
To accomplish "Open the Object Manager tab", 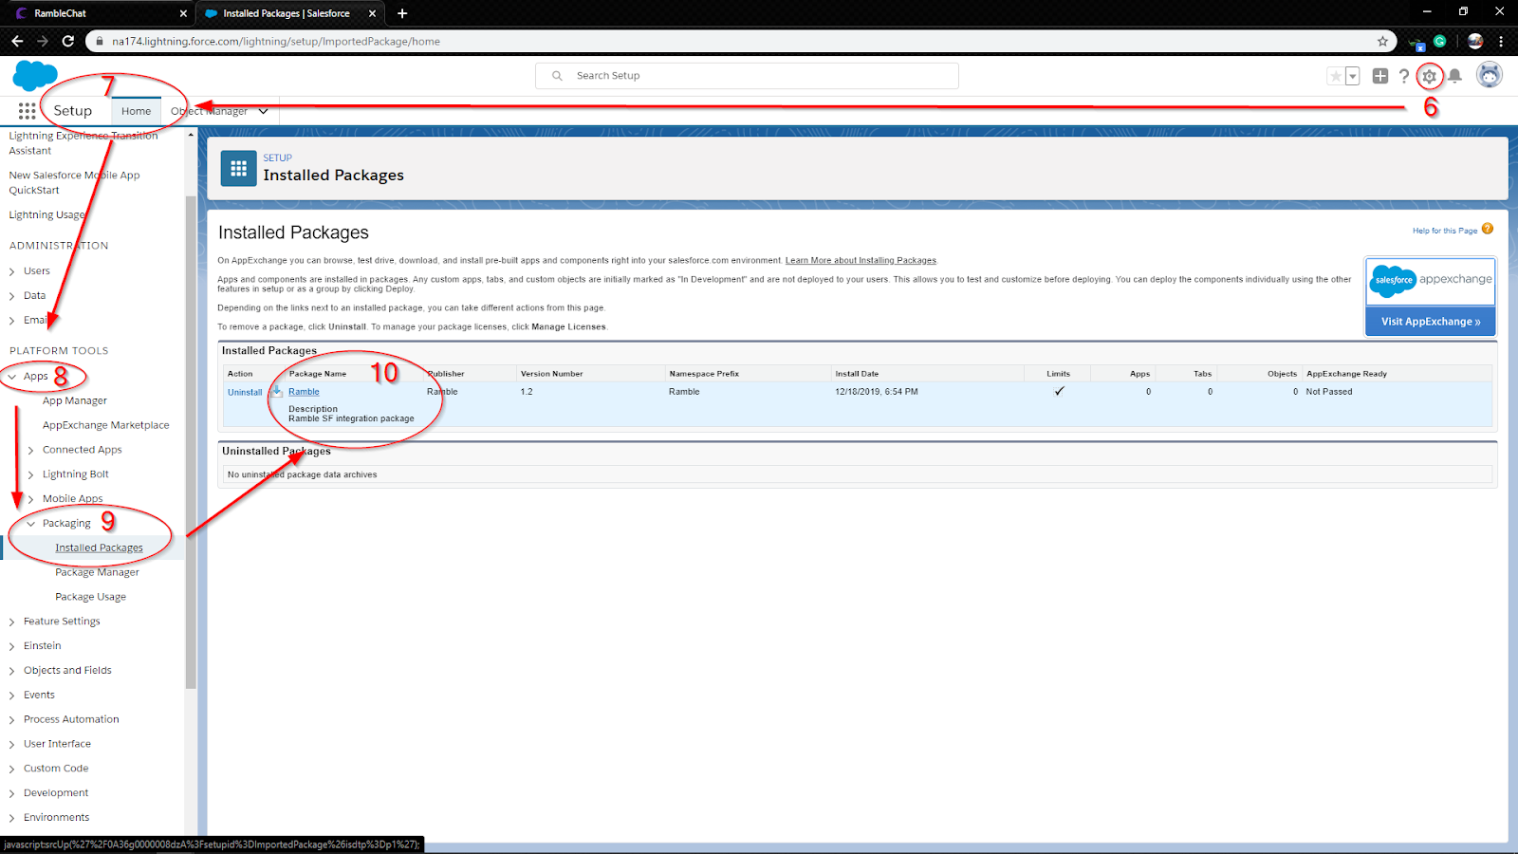I will (x=209, y=111).
